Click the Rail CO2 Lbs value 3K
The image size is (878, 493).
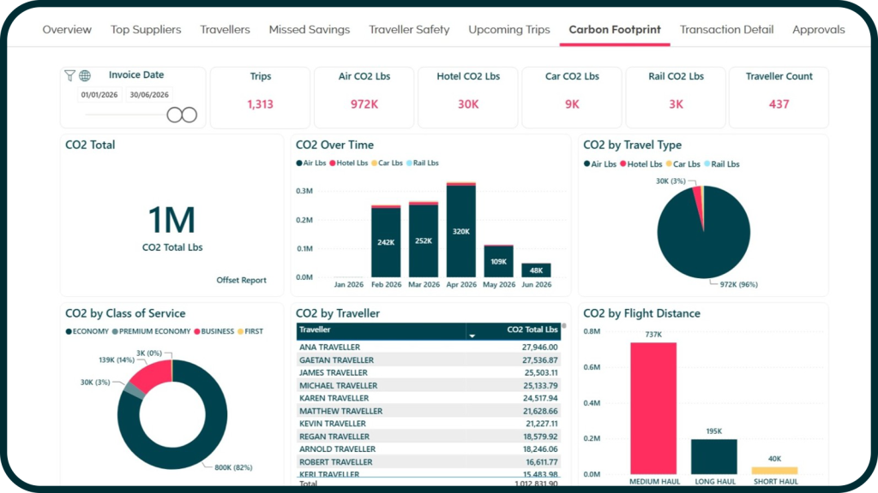coord(676,104)
